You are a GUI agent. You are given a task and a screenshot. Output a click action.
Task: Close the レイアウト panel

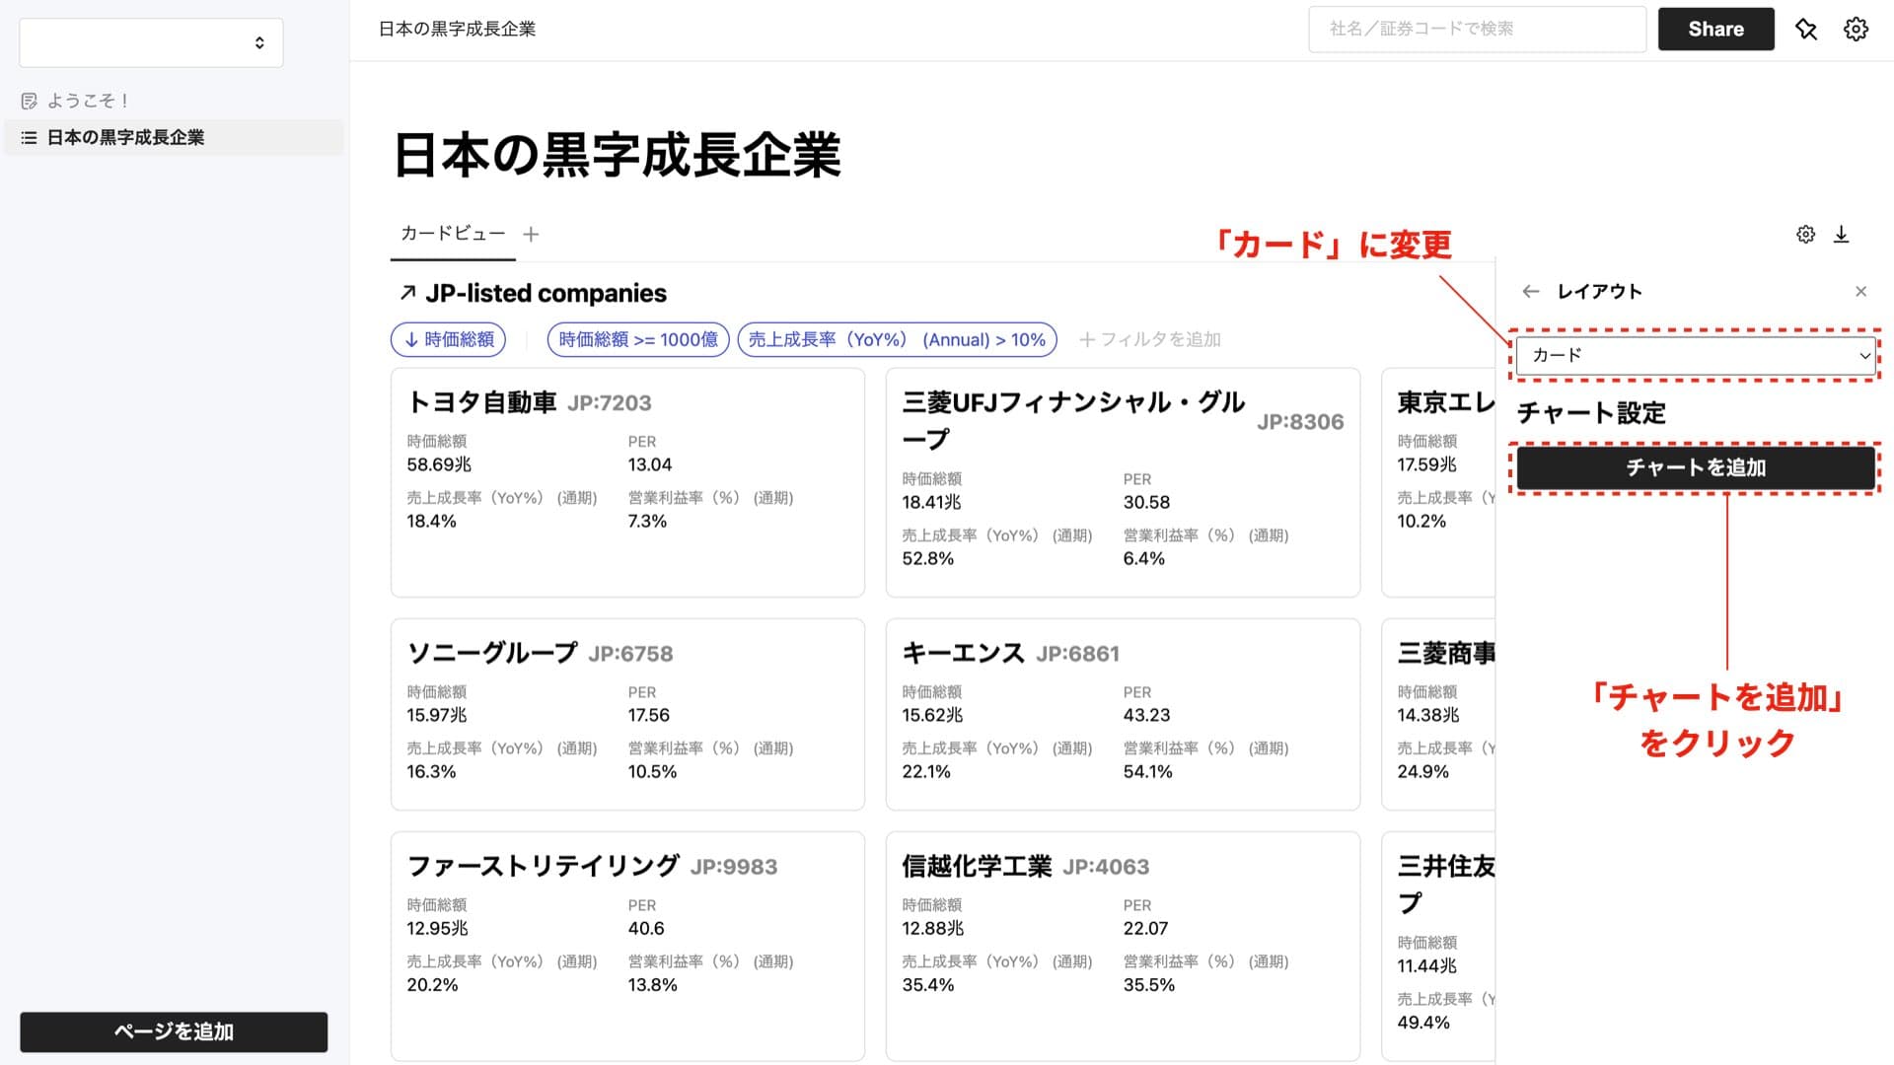(x=1860, y=292)
